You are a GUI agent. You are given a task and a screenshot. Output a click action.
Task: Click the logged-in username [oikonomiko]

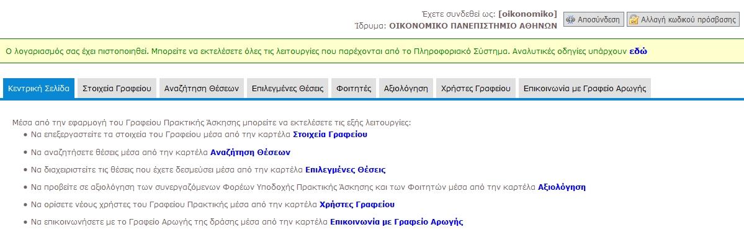[x=527, y=14]
